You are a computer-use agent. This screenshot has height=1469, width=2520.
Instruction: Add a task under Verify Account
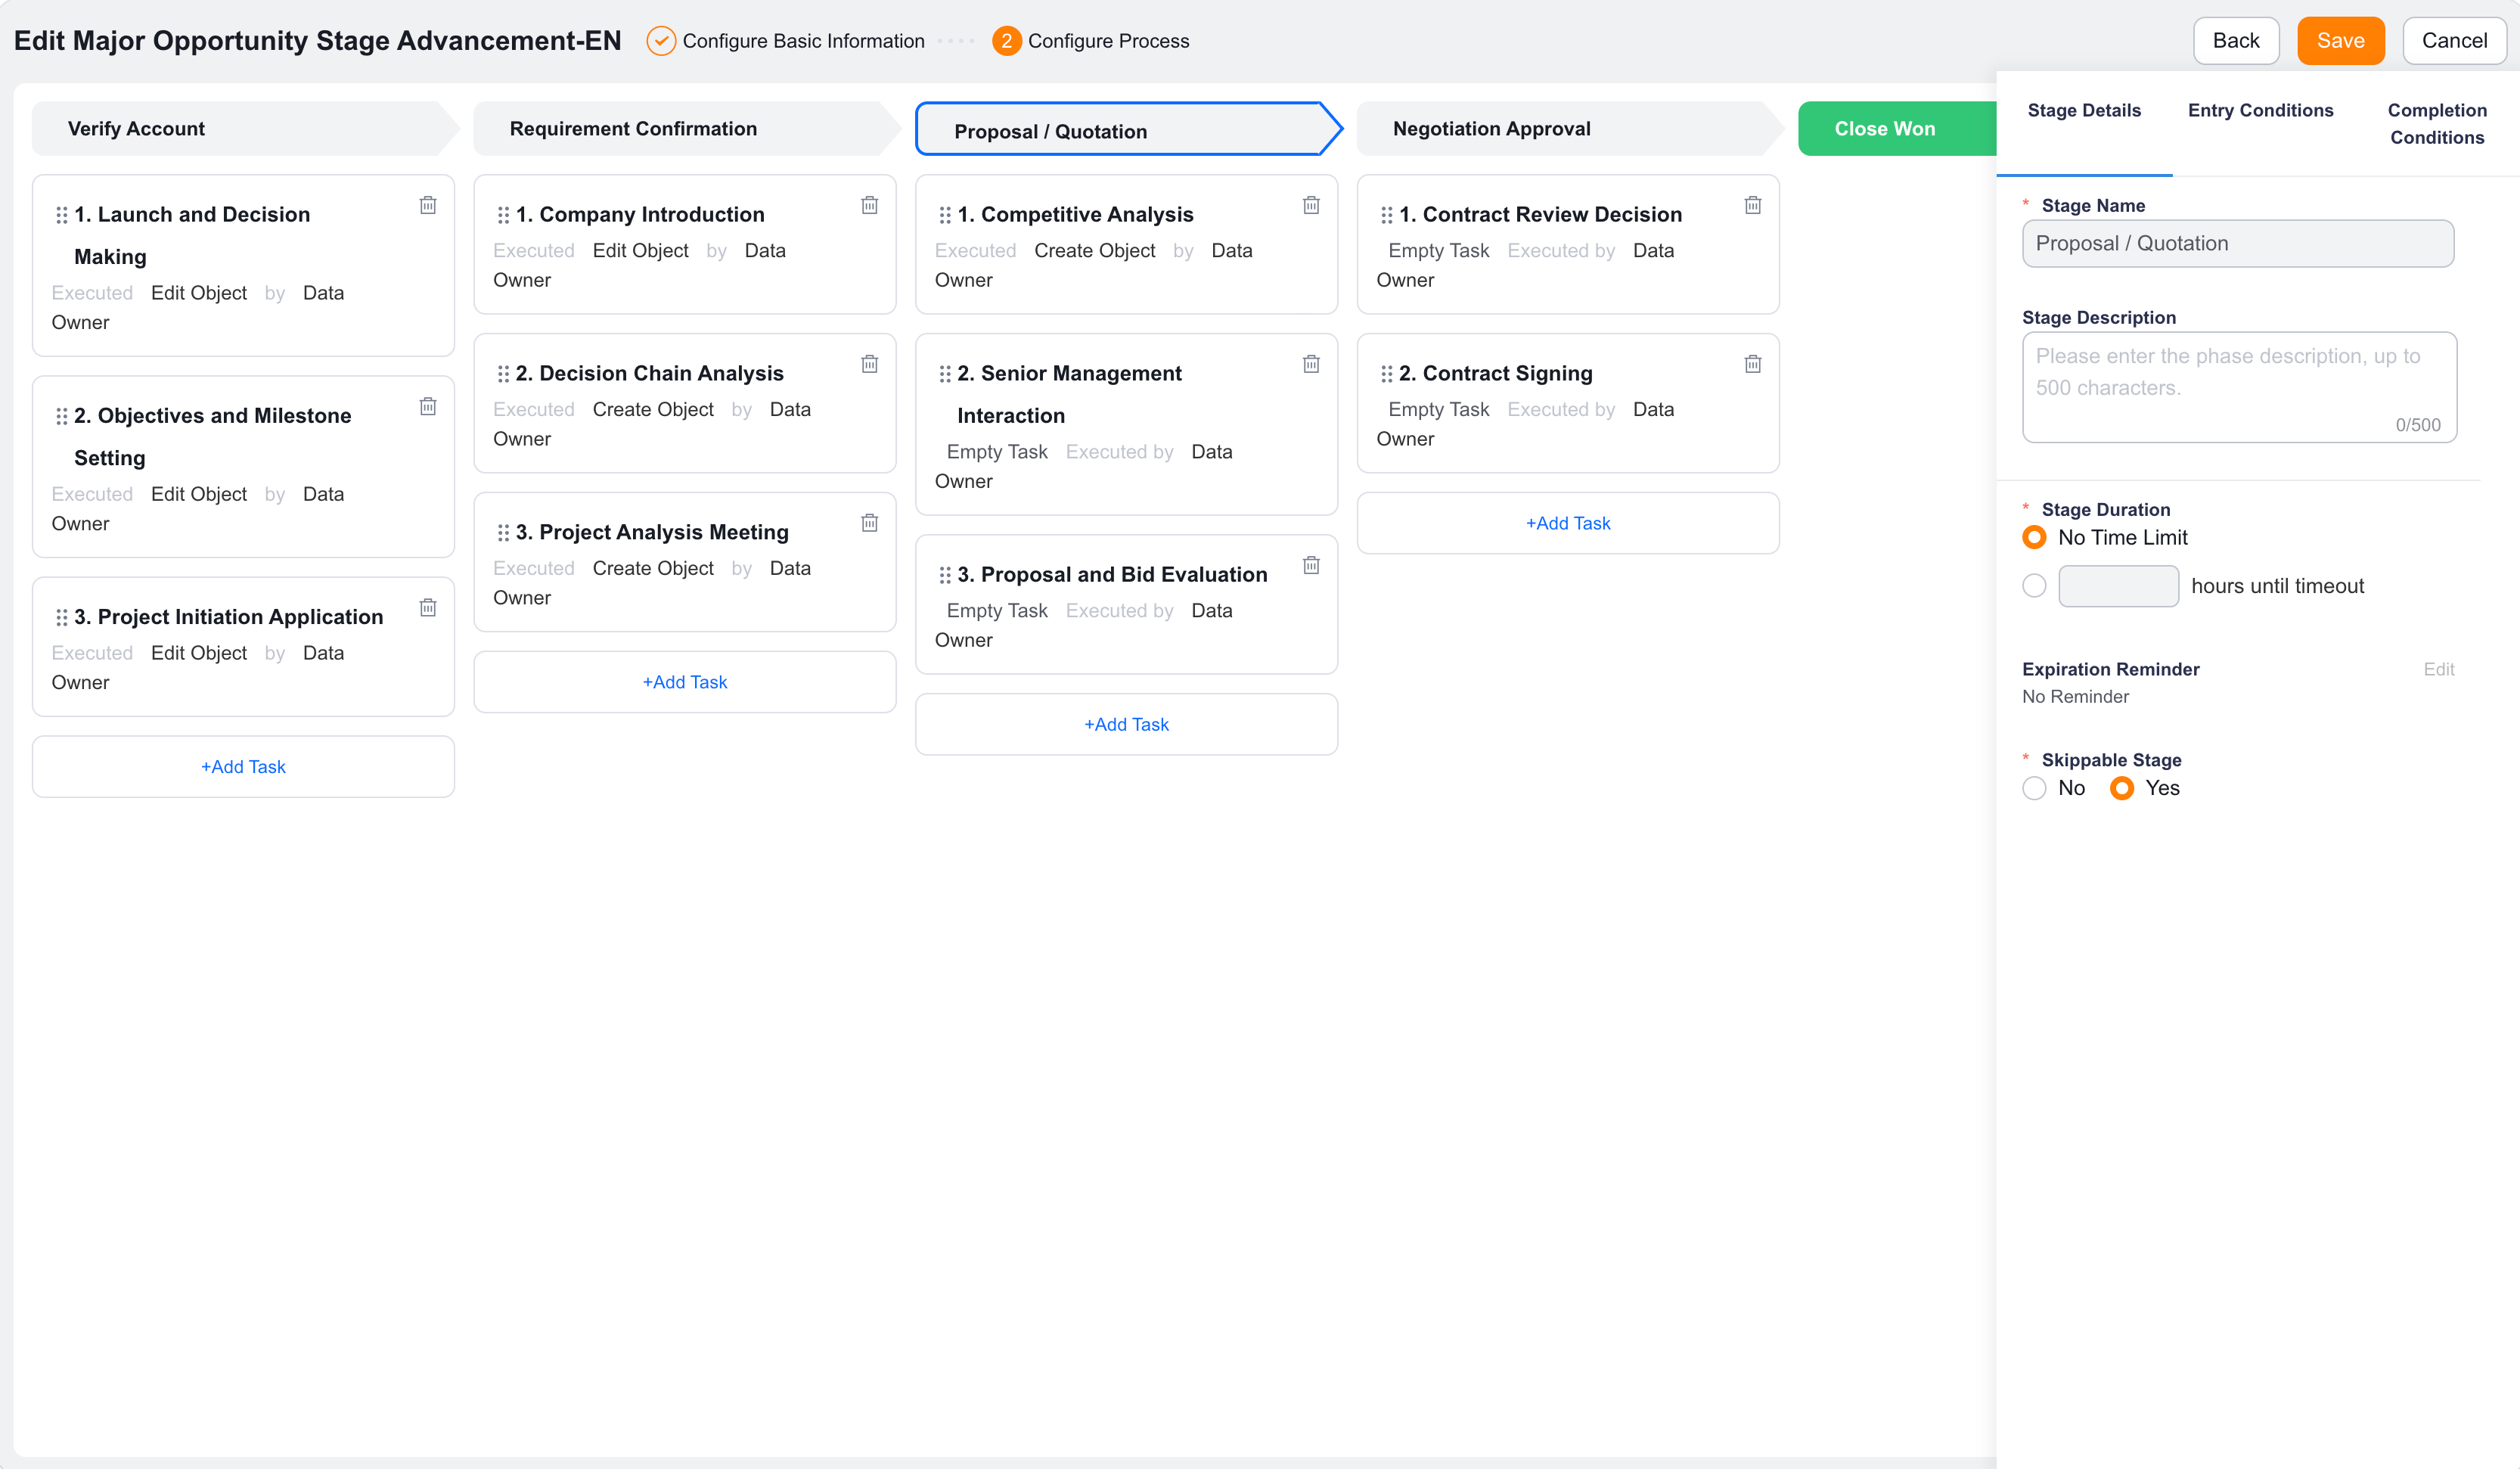243,767
